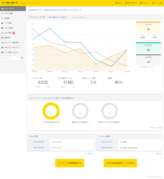Image resolution: width=164 pixels, height=179 pixels.
Task: Click the ranking icon for 検索順位
Action: point(2,18)
